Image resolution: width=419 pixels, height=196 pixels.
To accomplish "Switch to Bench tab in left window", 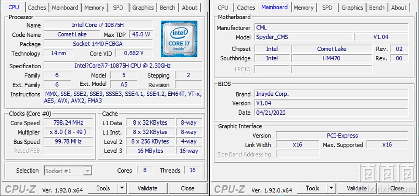I will 167,7.
